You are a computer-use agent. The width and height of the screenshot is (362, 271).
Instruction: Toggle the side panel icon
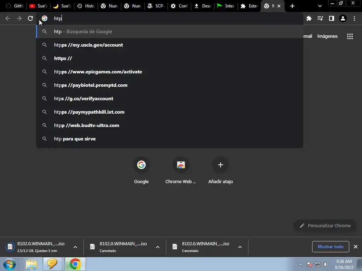click(332, 18)
